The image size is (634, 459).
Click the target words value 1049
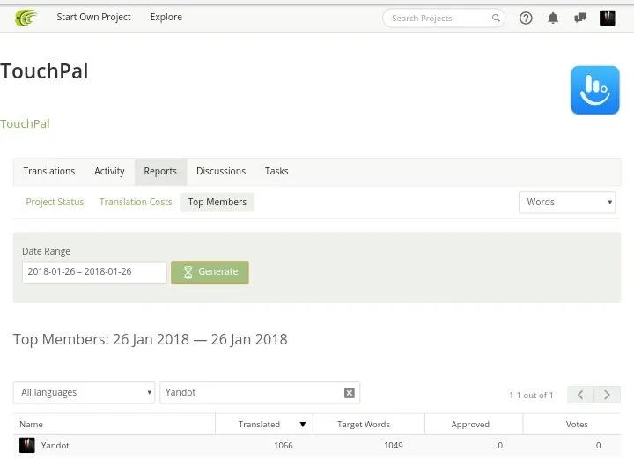(393, 446)
